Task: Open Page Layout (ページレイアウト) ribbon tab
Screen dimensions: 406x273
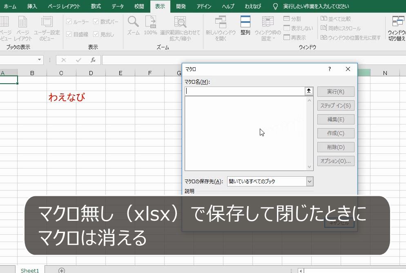Action: [64, 6]
